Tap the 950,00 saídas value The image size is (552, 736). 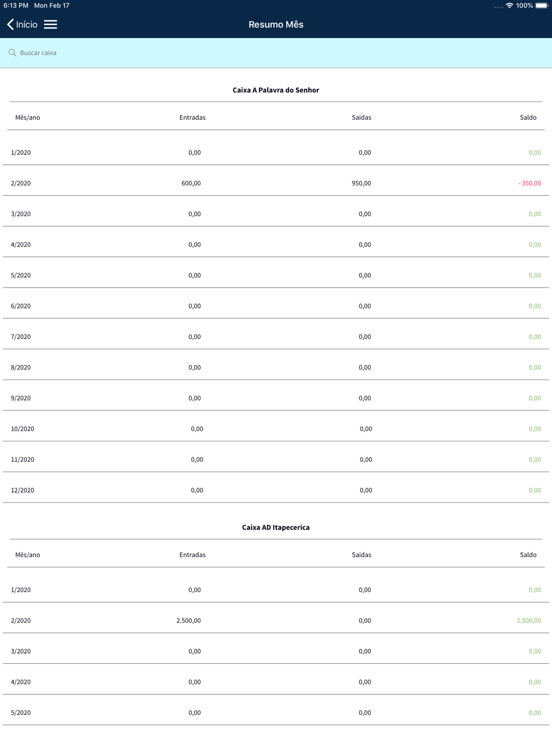(x=362, y=183)
